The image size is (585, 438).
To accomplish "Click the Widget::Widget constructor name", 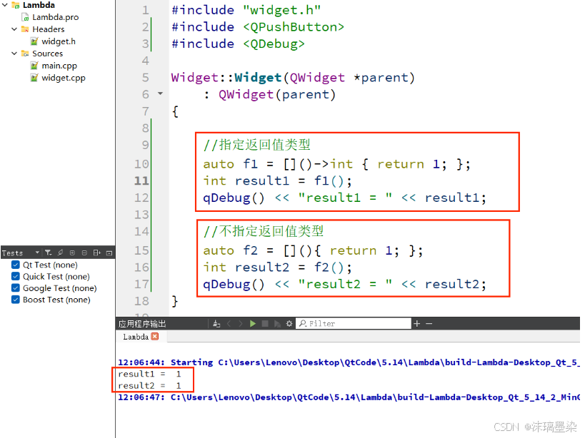I will 258,78.
